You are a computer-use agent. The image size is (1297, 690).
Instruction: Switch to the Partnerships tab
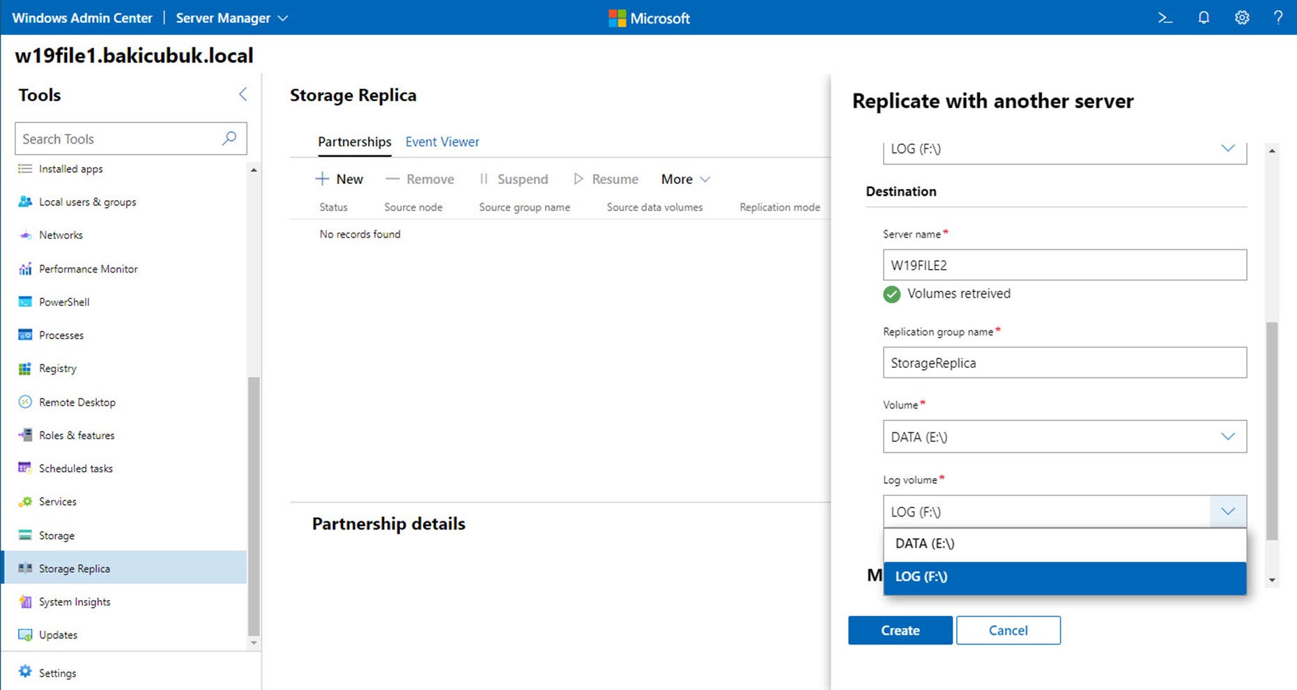(x=355, y=142)
